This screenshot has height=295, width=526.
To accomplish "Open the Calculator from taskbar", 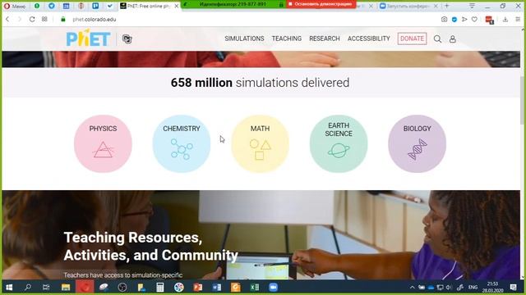I will [160, 288].
